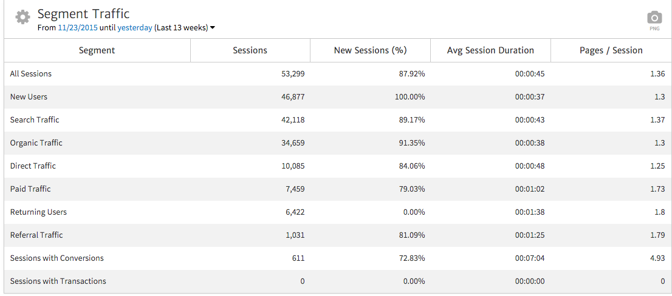
Task: Select the All Sessions row
Action: [x=31, y=74]
